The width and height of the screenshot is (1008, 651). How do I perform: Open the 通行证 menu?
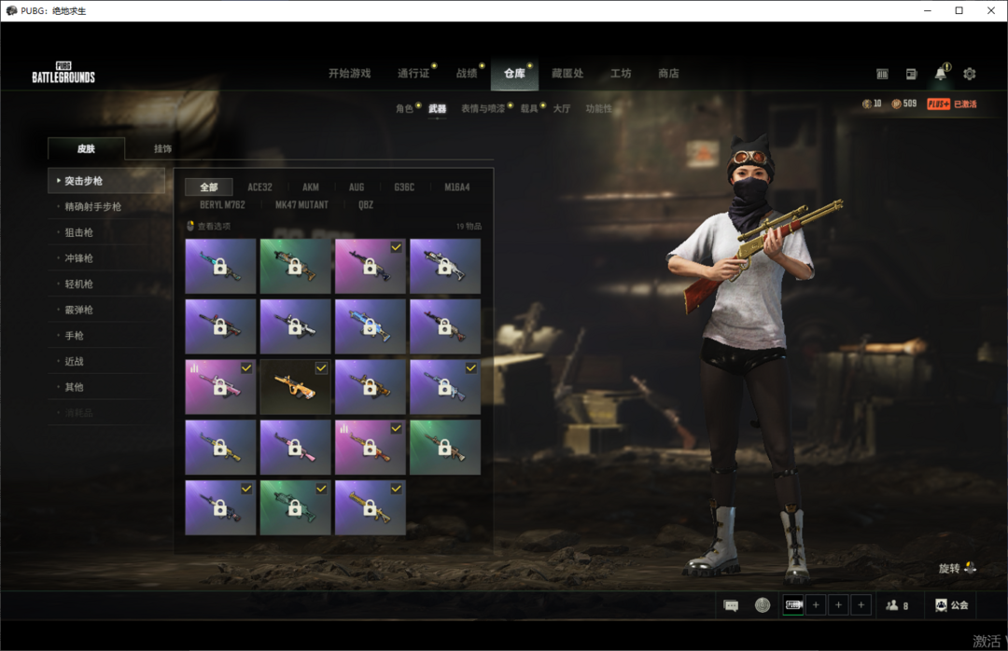(413, 74)
